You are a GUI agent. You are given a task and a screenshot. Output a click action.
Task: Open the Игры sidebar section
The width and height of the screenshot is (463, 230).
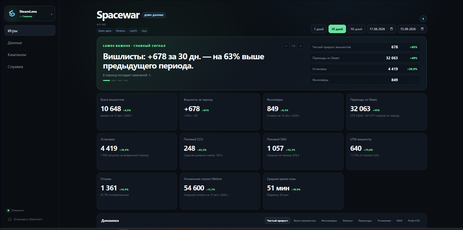[30, 30]
